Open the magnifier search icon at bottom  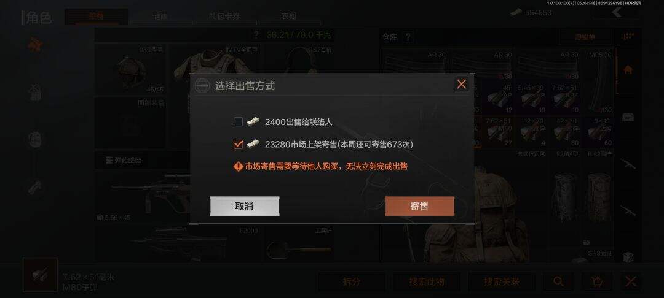(558, 281)
